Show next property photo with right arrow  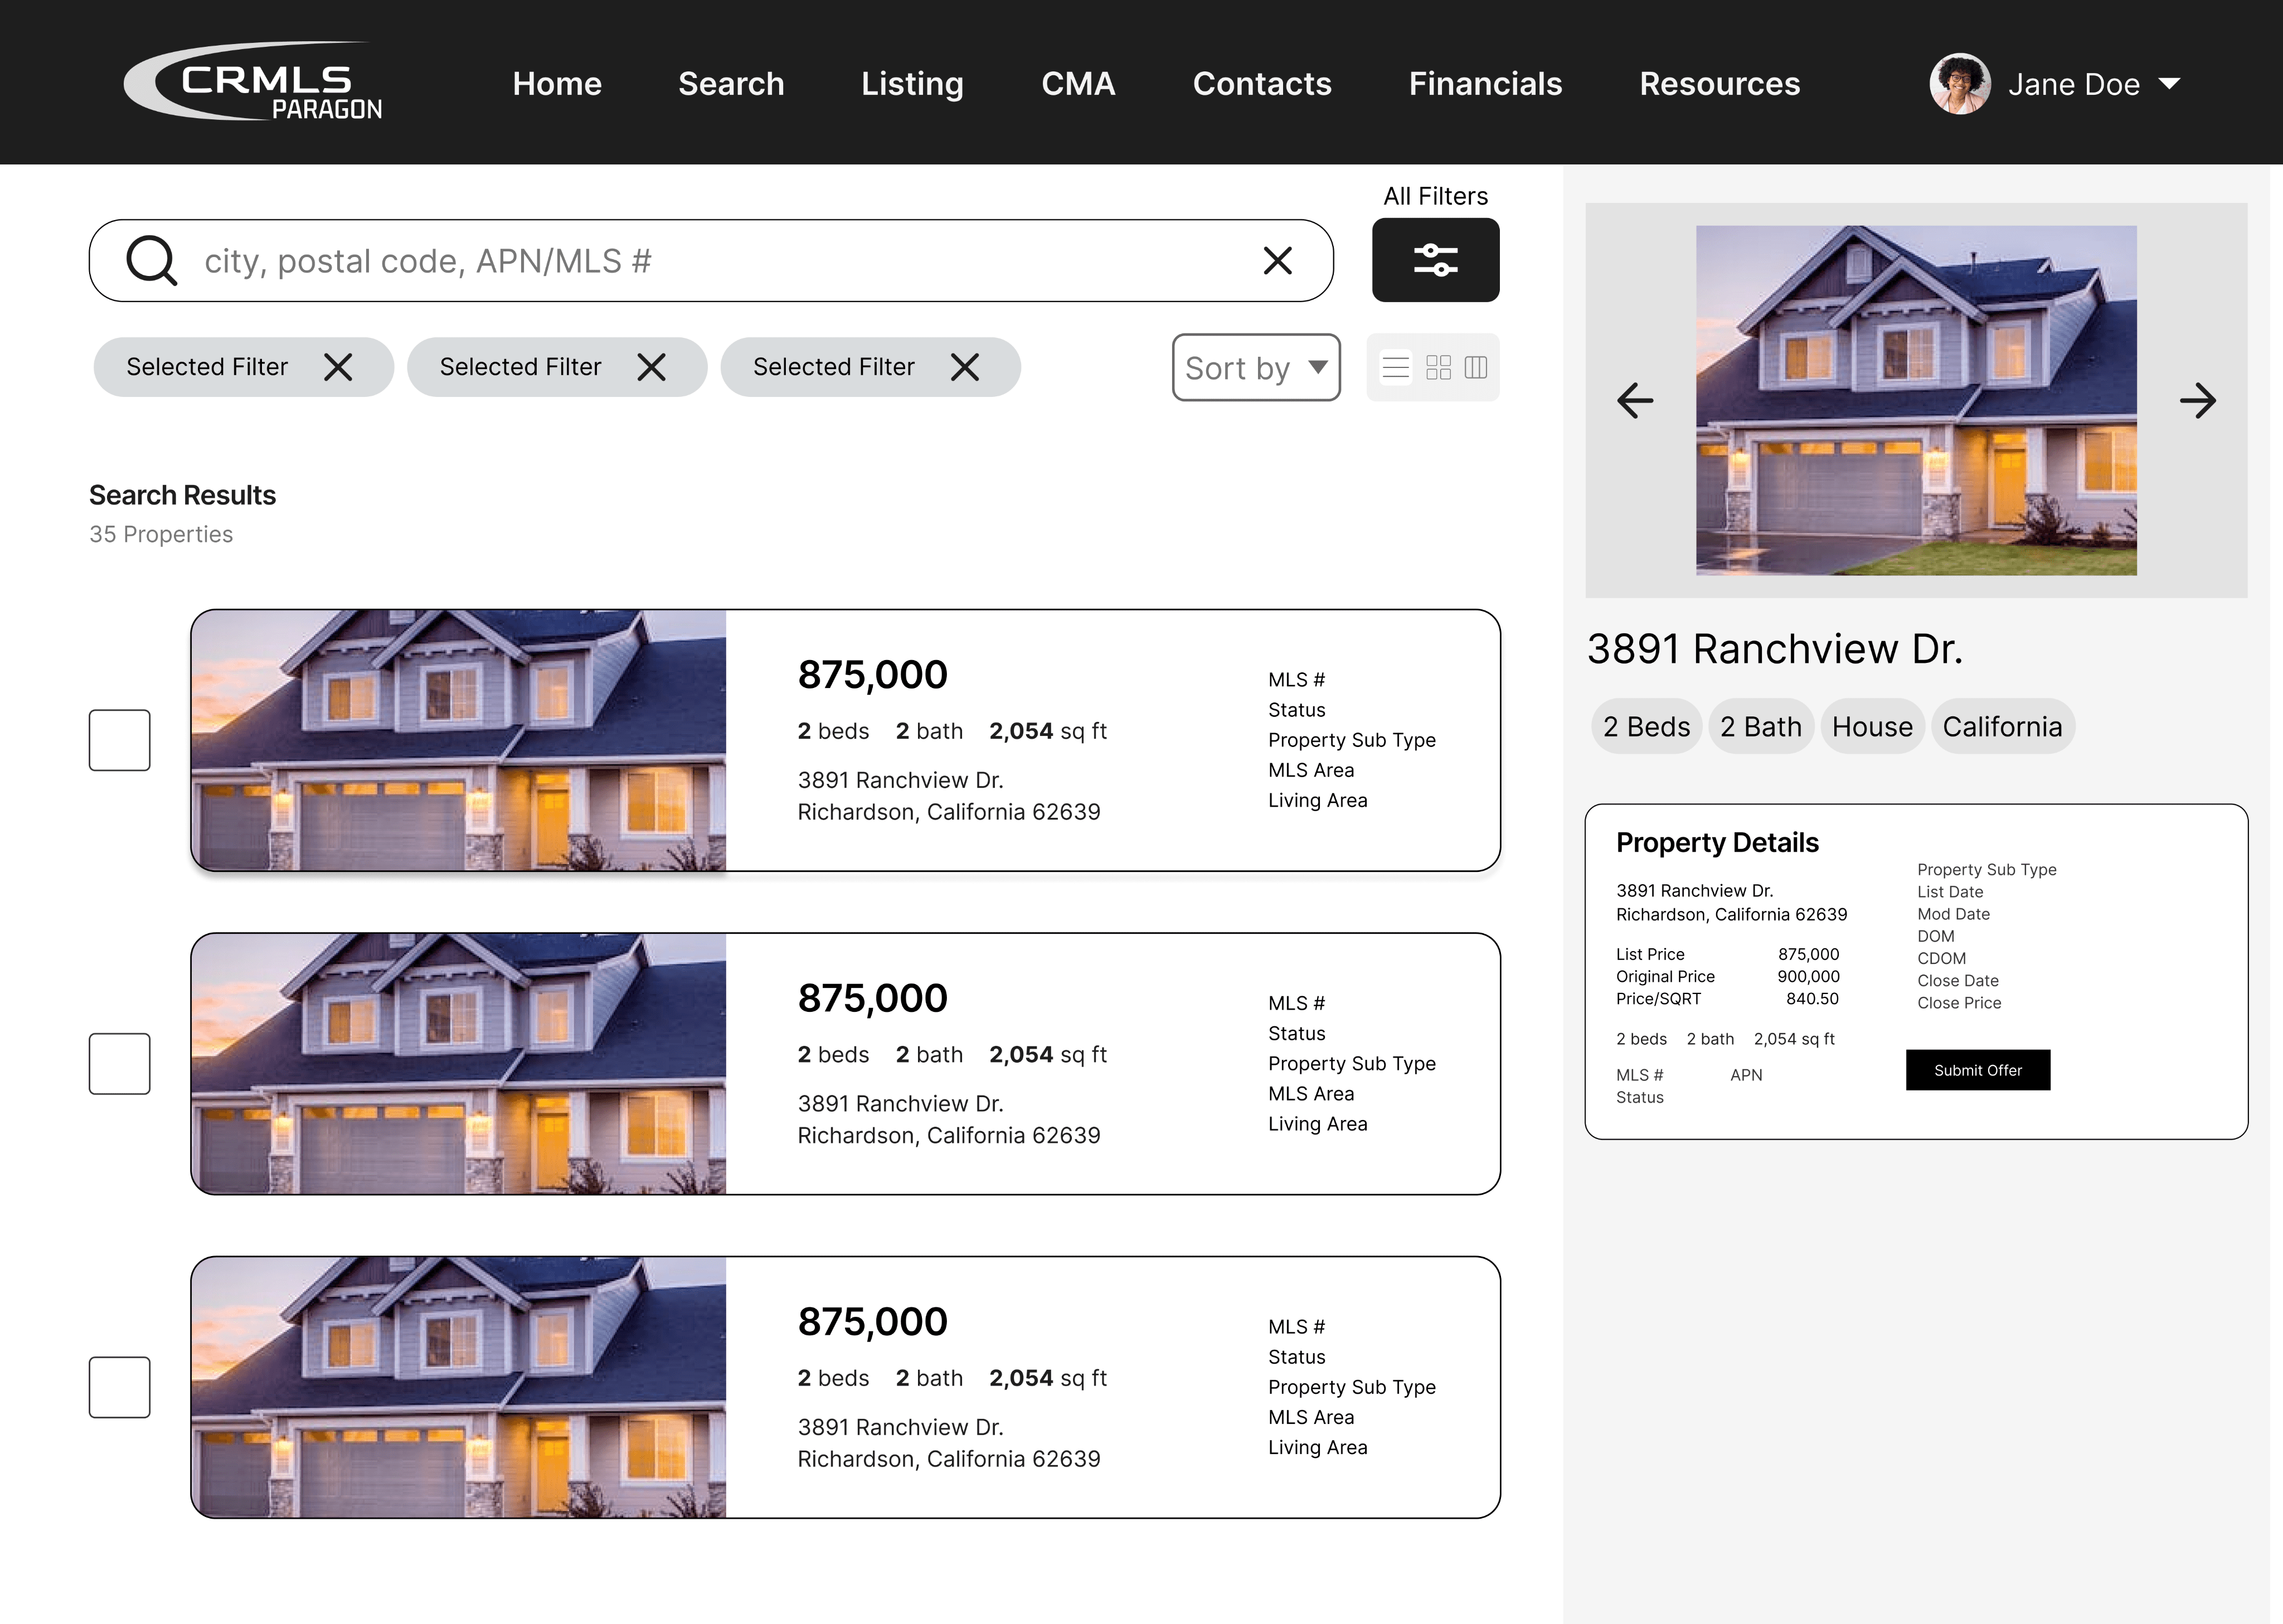coord(2196,401)
